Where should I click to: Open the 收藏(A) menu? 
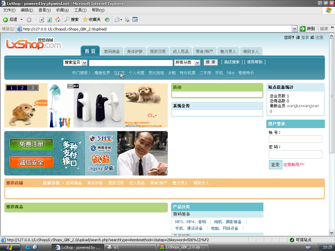pos(62,10)
